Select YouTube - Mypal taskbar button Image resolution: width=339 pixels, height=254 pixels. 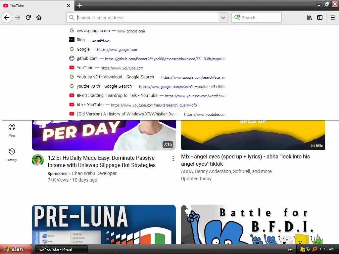click(x=61, y=249)
